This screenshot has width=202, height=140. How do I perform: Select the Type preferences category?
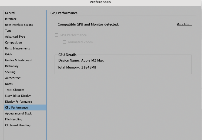(x=8, y=31)
